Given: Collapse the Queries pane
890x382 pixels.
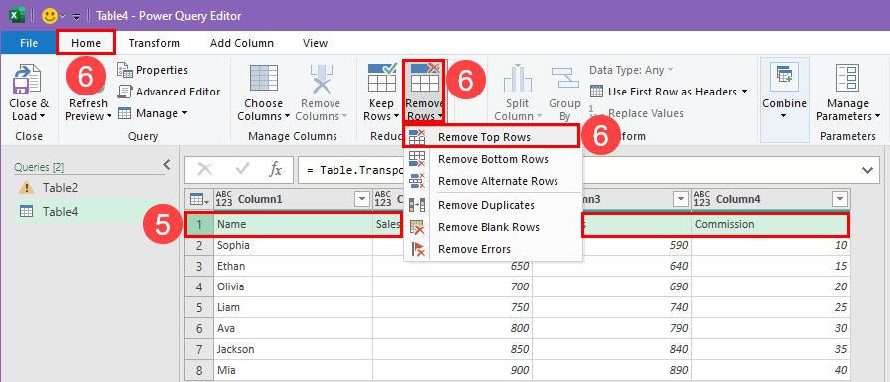Looking at the screenshot, I should pos(167,165).
